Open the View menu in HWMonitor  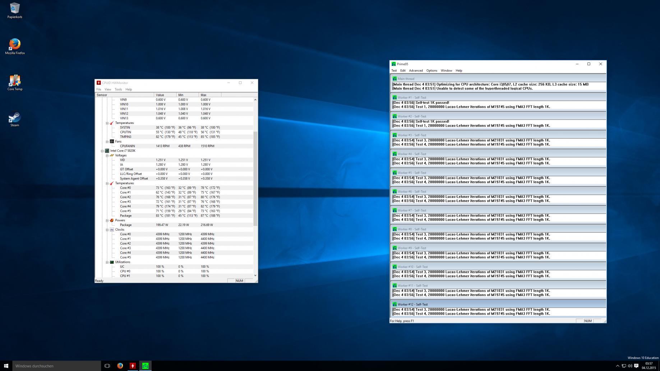click(x=108, y=89)
